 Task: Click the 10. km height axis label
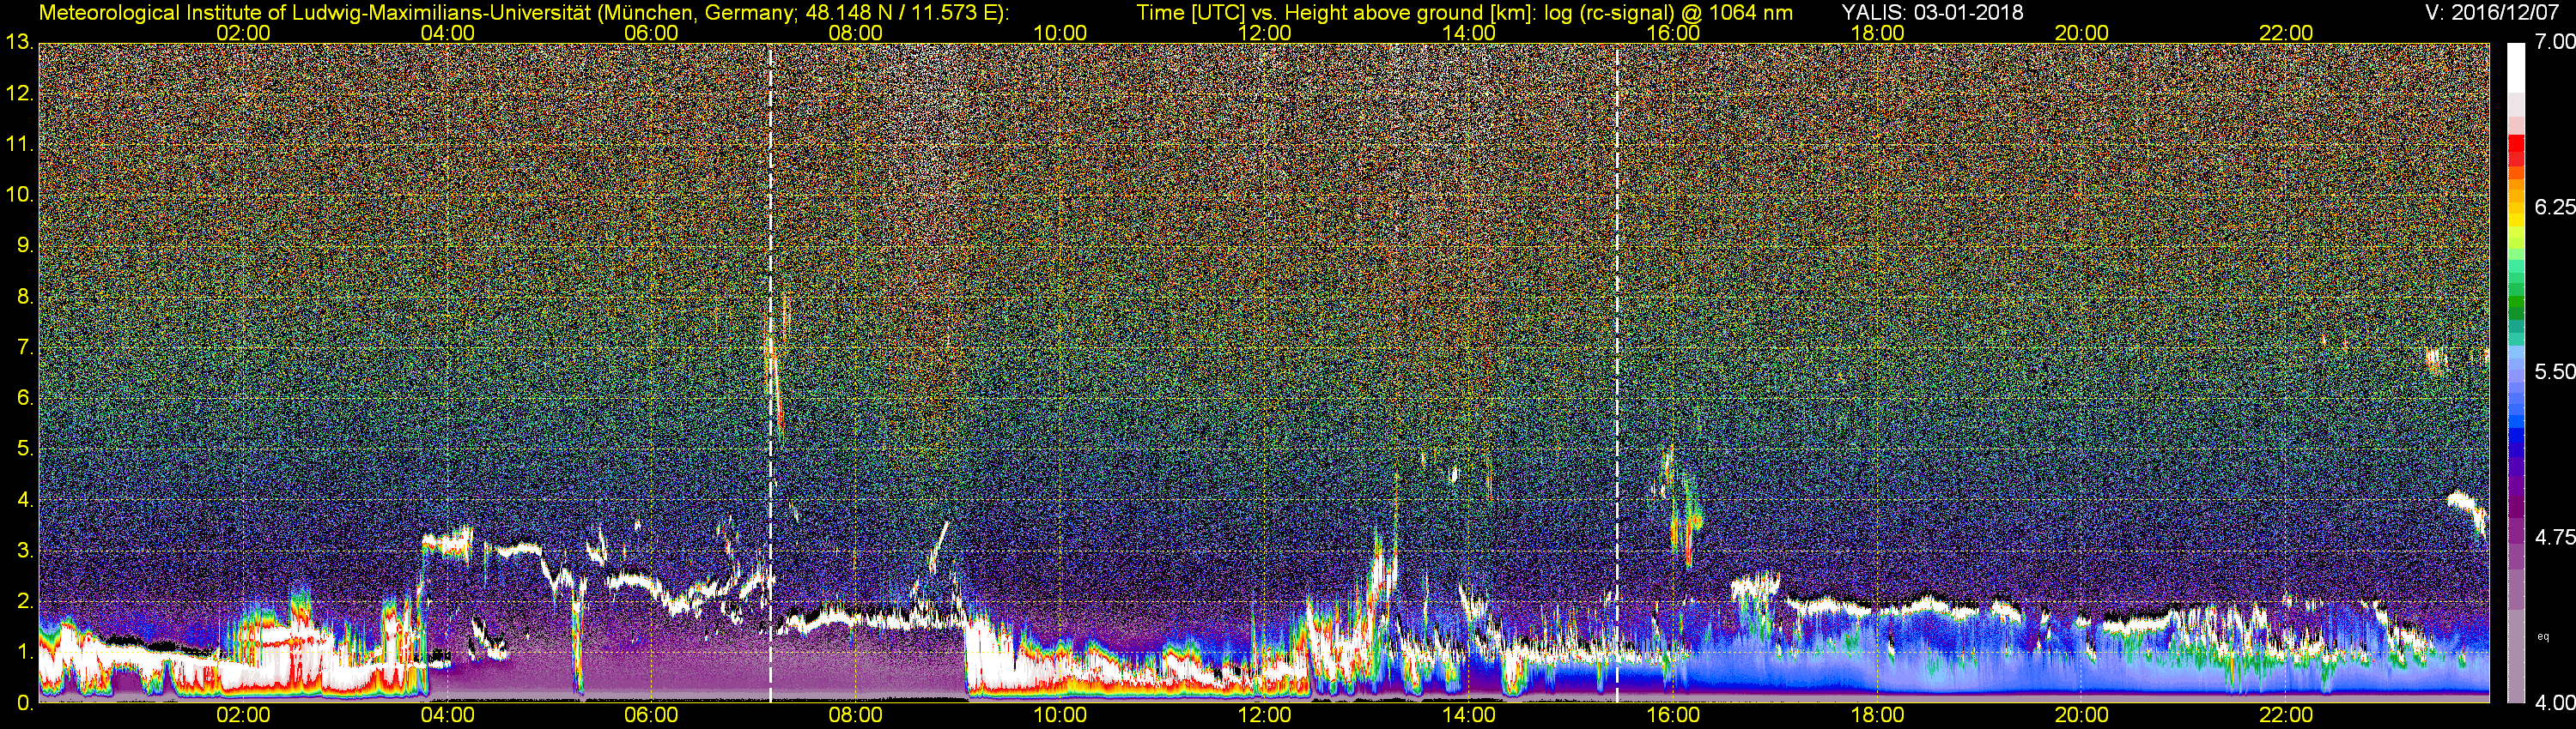tap(20, 195)
